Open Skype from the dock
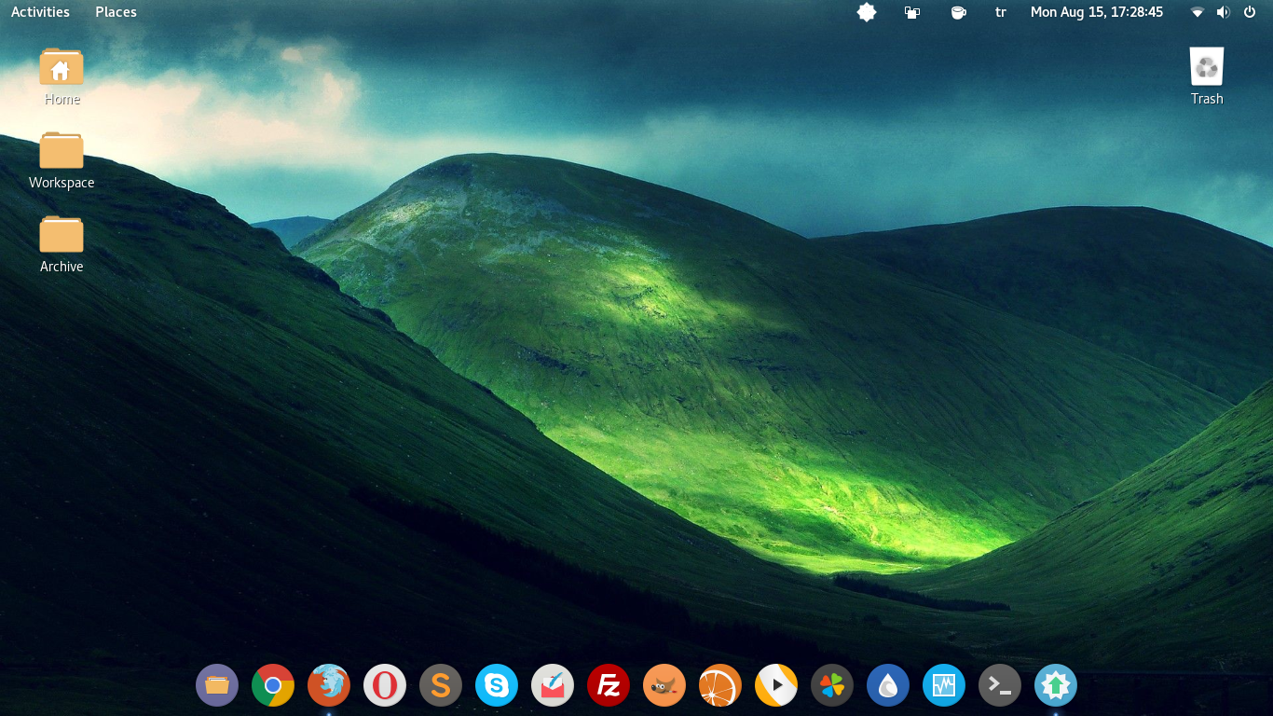Viewport: 1273px width, 716px height. point(497,685)
